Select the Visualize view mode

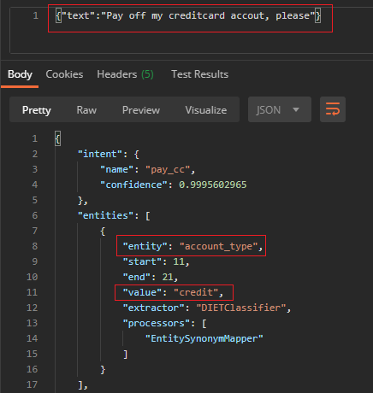[206, 110]
